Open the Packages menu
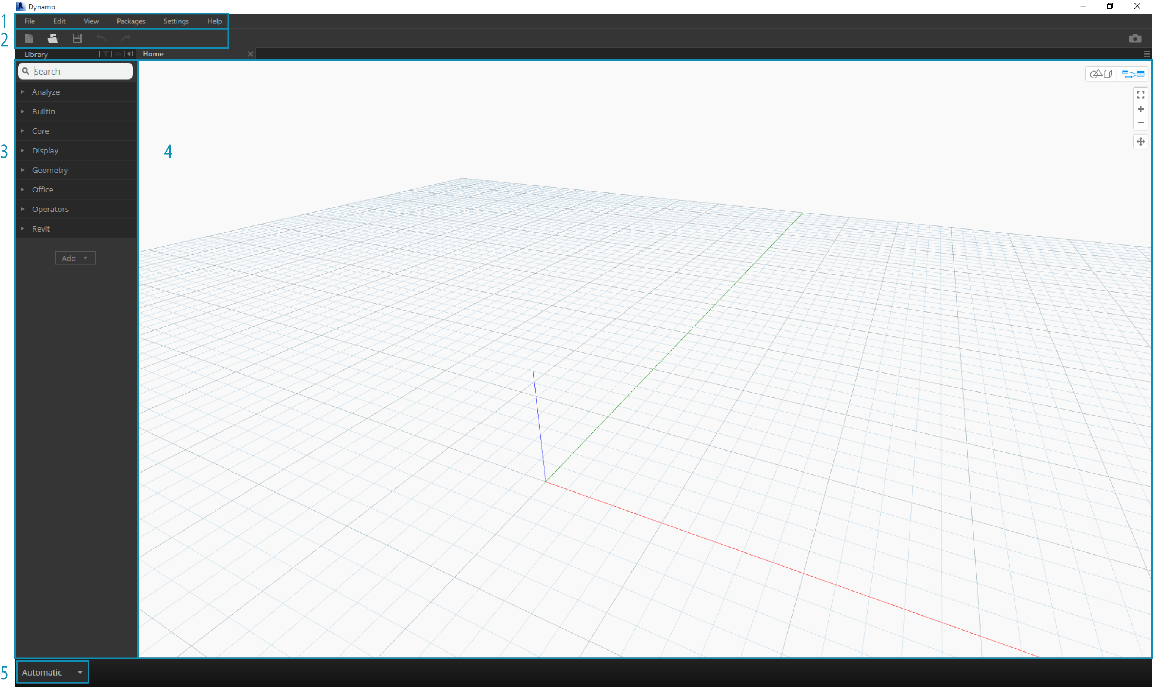The height and width of the screenshot is (687, 1153). [x=131, y=20]
